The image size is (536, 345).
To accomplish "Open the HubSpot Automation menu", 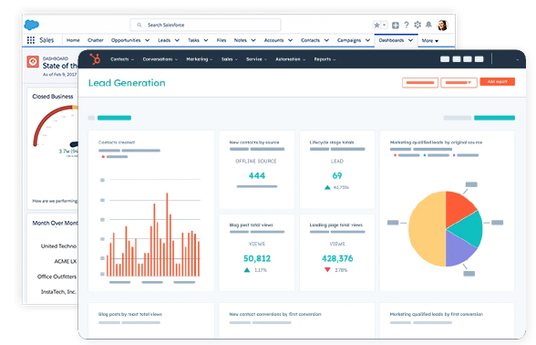I will pos(290,59).
